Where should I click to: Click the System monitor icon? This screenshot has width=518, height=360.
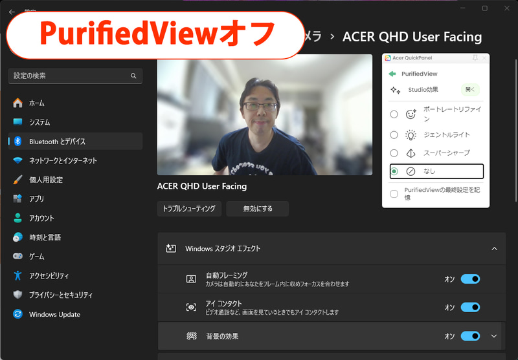(17, 122)
